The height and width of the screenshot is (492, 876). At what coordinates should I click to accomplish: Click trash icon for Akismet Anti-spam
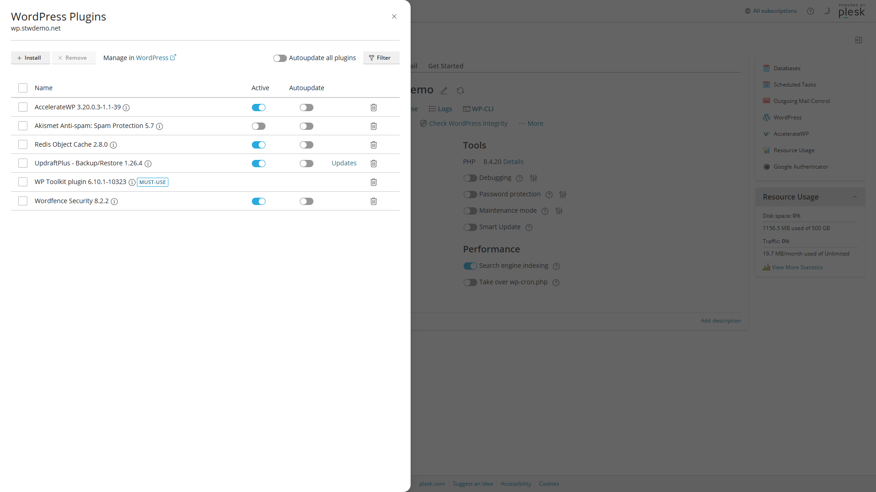click(374, 126)
